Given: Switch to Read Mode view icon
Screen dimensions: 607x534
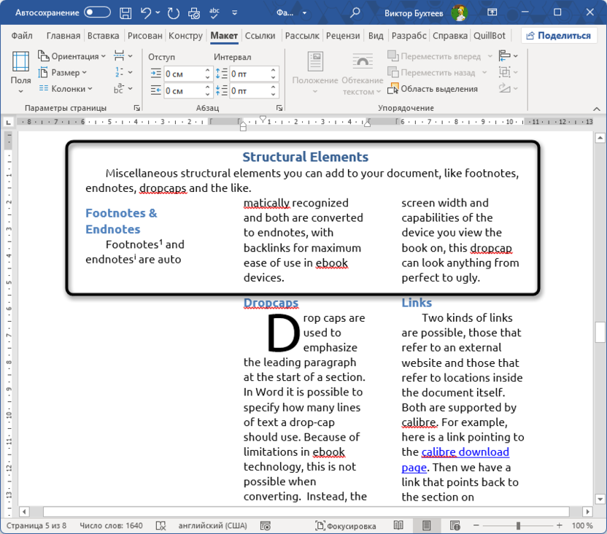Looking at the screenshot, I should [398, 525].
